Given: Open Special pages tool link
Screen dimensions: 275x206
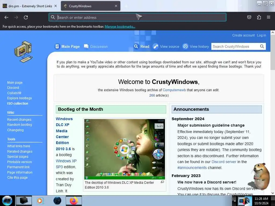Looking at the screenshot, I should pyautogui.click(x=18, y=157).
